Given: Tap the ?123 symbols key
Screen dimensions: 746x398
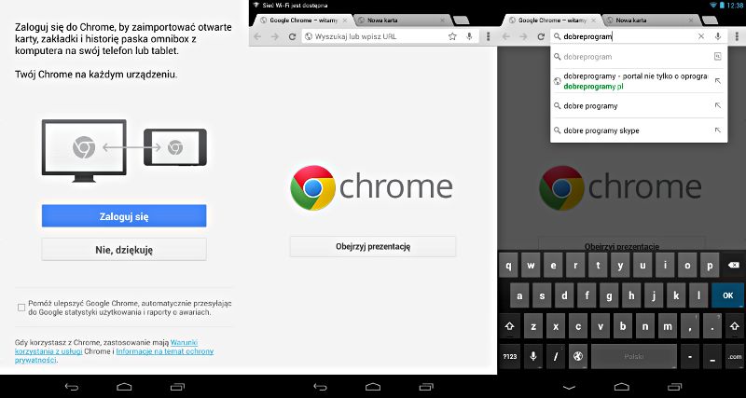Looking at the screenshot, I should click(509, 356).
